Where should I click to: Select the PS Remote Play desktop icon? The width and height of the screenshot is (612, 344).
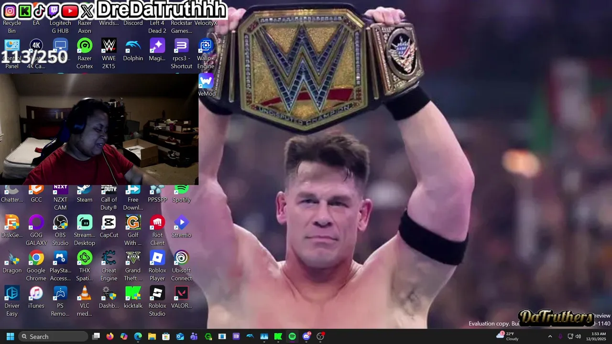pyautogui.click(x=60, y=293)
